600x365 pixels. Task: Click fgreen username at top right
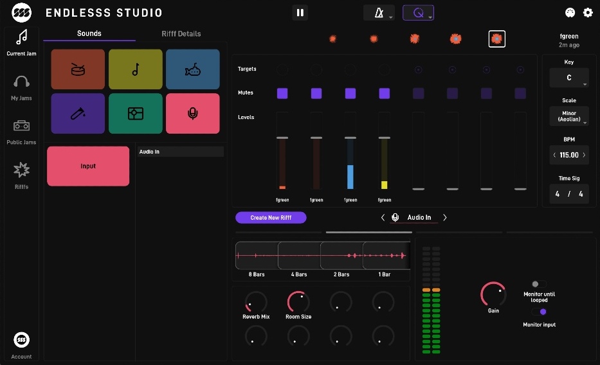point(569,37)
